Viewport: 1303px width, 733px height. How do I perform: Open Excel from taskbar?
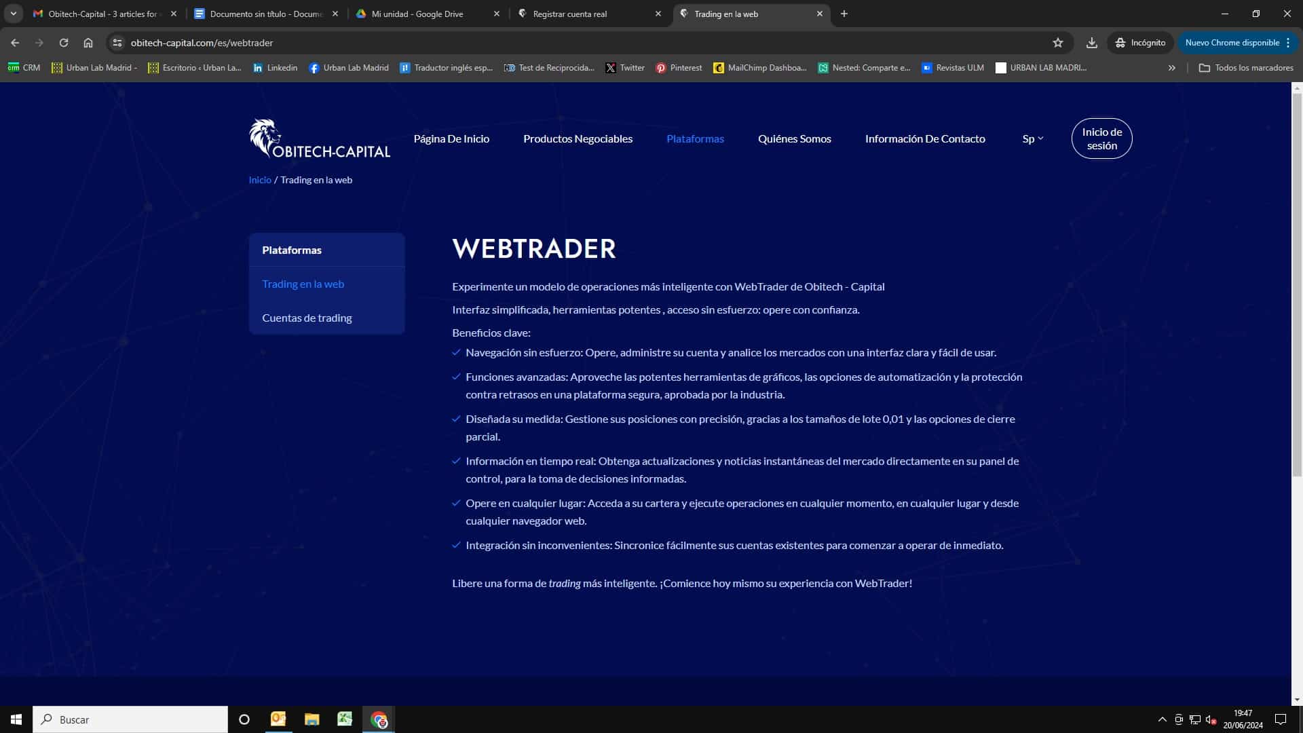pos(345,719)
